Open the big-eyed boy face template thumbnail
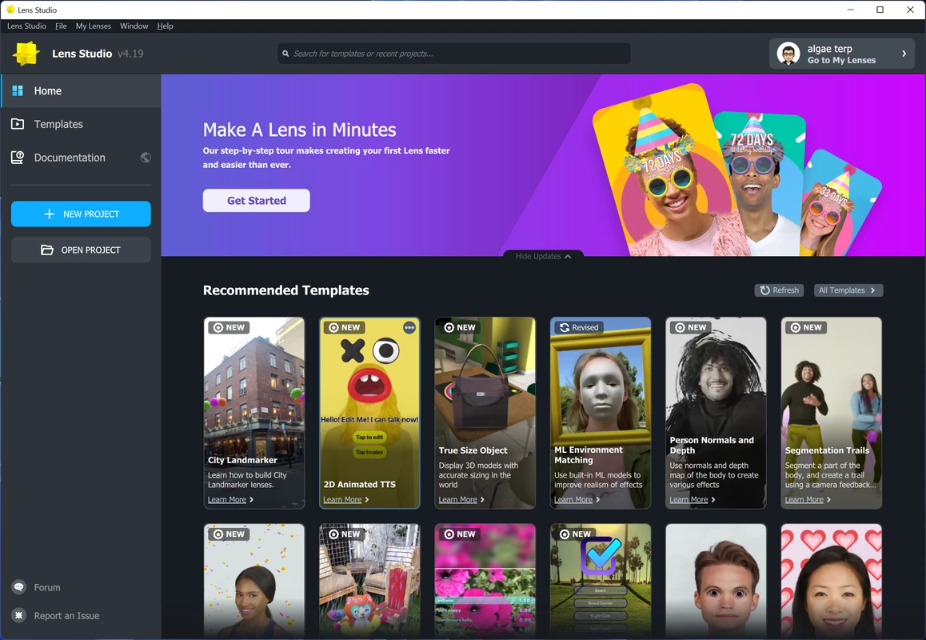This screenshot has height=640, width=926. [x=716, y=582]
